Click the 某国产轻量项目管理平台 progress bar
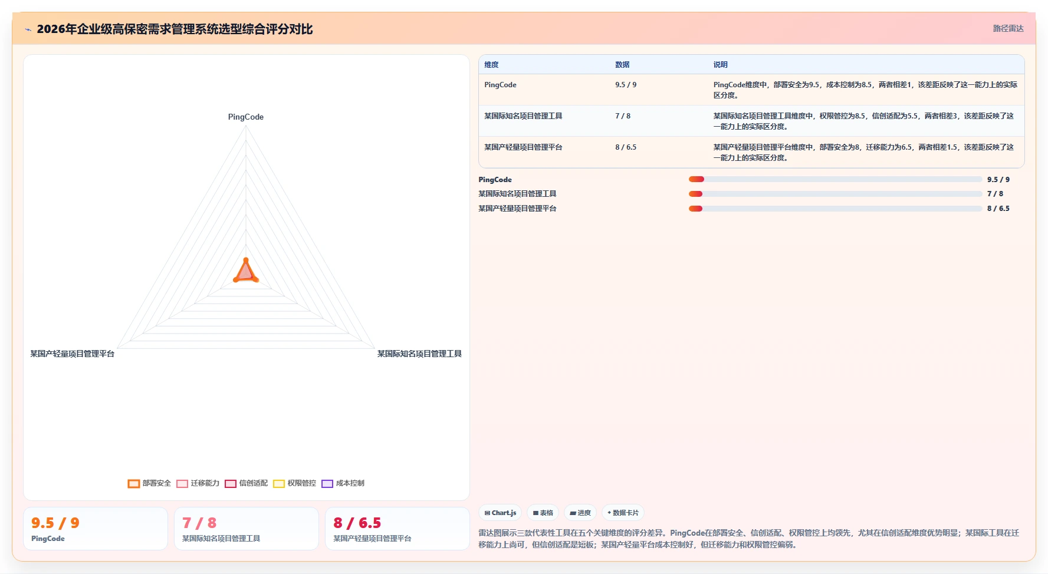The width and height of the screenshot is (1048, 574). coord(835,209)
